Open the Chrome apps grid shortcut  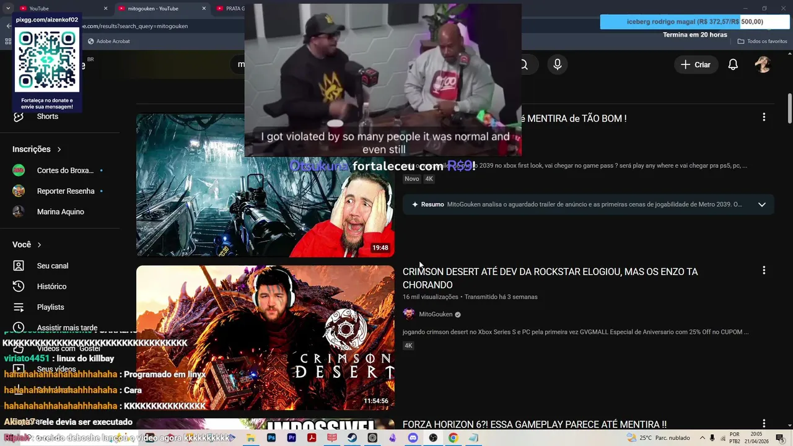(8, 42)
